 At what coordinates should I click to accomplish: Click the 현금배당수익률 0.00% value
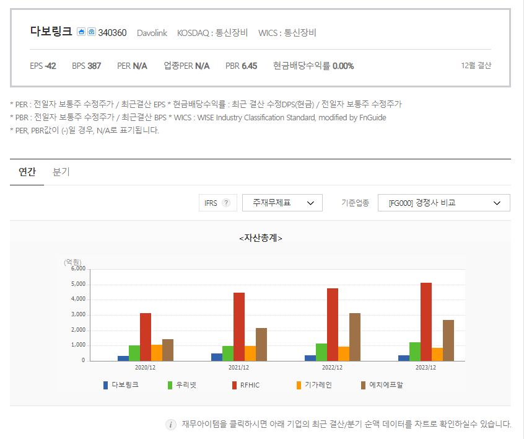tap(313, 66)
